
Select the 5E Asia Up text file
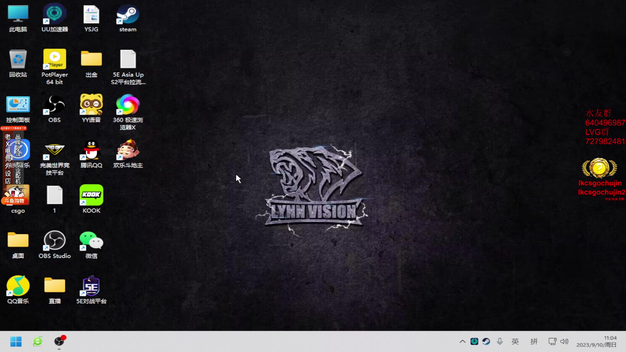point(128,67)
